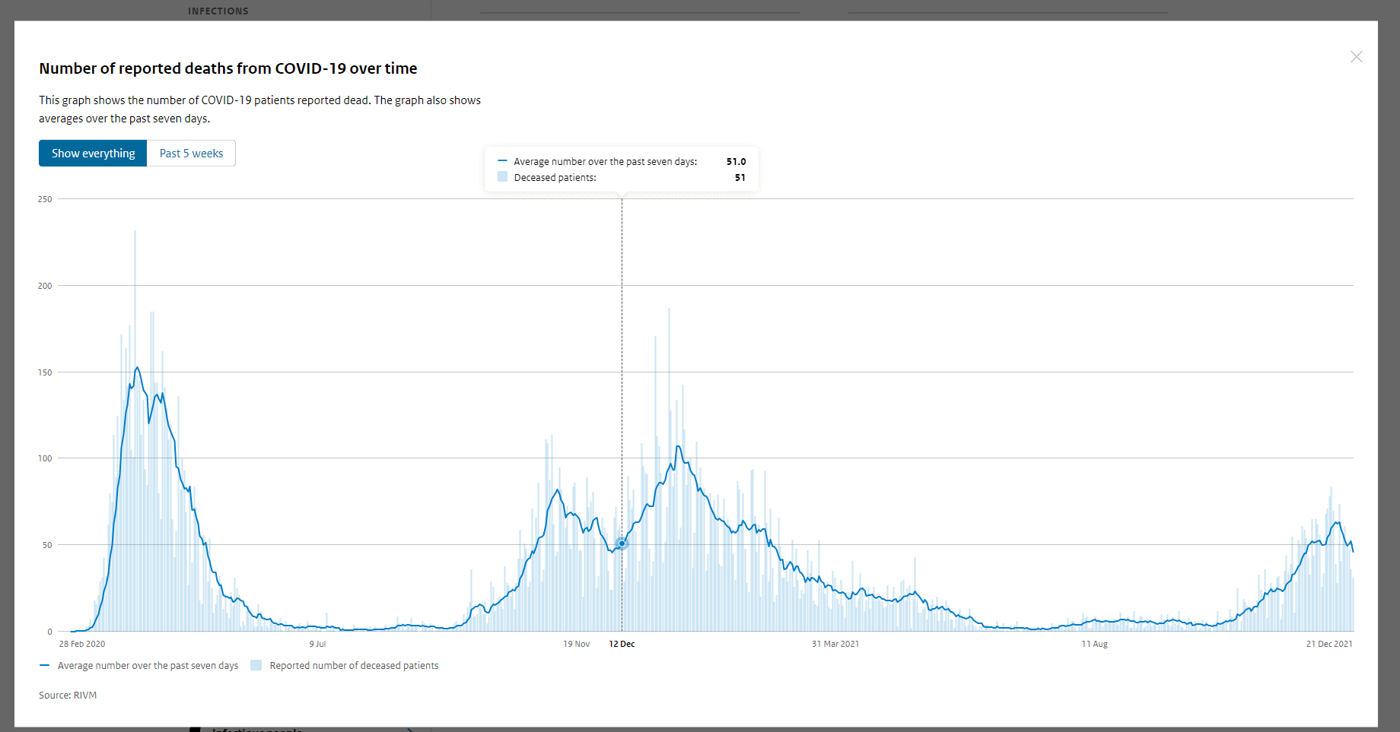1400x732 pixels.
Task: Click the "Average number over the past seven days" legend text
Action: [x=148, y=665]
